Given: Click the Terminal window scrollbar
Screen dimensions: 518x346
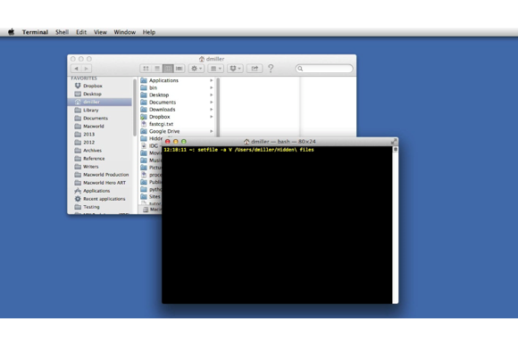Looking at the screenshot, I should (x=395, y=225).
